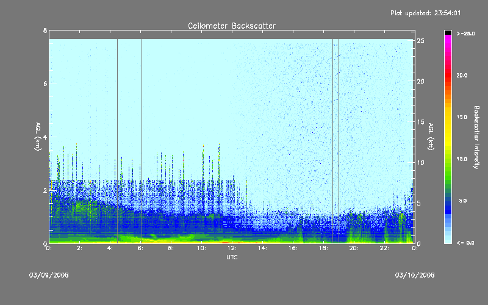This screenshot has height=305, width=488.
Task: Click the 8 km label on the left axis
Action: click(45, 30)
